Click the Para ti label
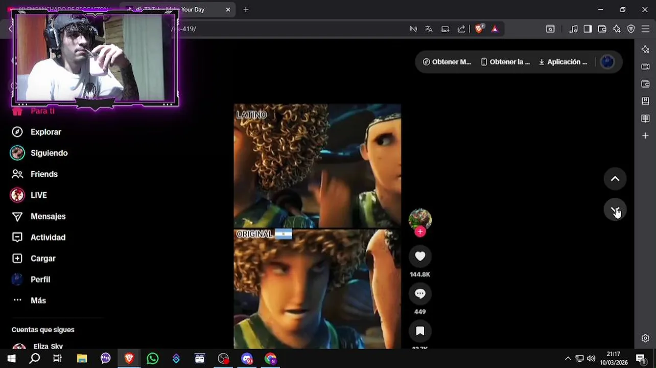 (x=42, y=111)
